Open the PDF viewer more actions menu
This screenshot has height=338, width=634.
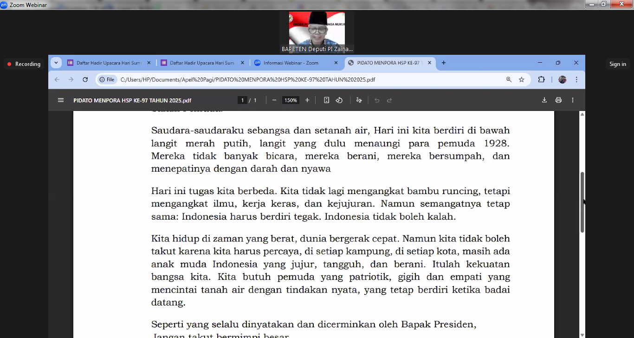[x=573, y=100]
